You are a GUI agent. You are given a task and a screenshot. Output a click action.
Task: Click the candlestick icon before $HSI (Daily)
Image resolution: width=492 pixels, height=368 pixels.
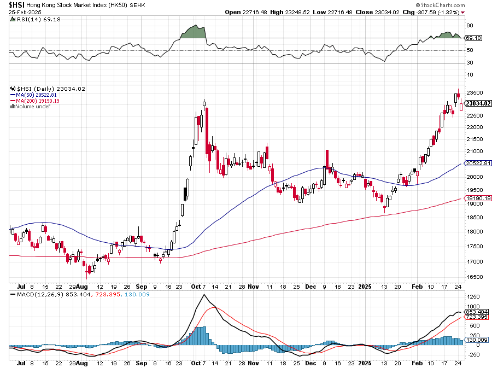(x=13, y=89)
